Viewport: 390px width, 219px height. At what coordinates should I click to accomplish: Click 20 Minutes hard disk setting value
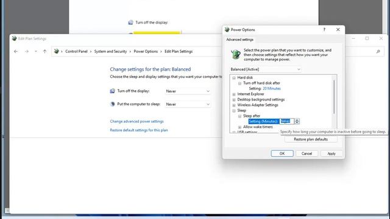tap(272, 88)
